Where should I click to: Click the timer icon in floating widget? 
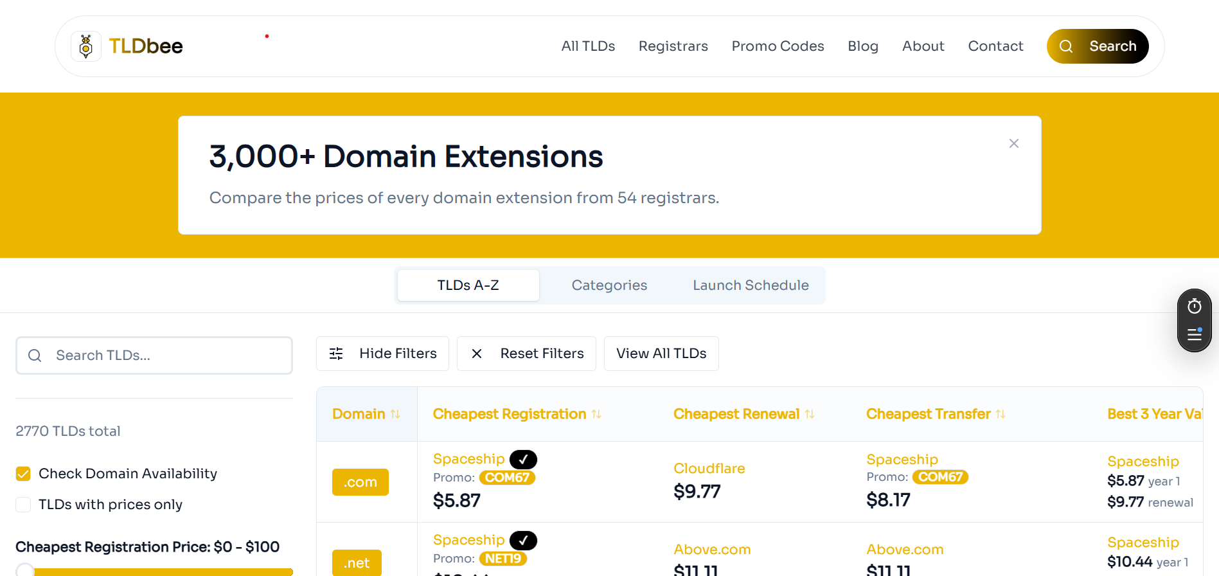point(1194,307)
